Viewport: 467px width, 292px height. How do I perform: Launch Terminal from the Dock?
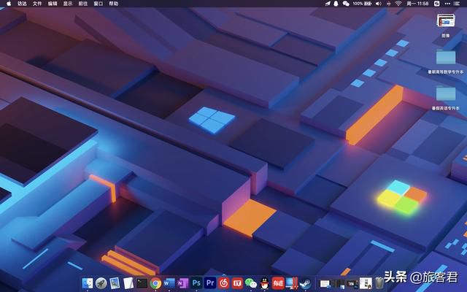(x=142, y=283)
